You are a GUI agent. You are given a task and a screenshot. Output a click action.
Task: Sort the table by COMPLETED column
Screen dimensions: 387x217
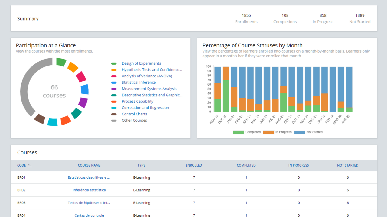(x=246, y=165)
